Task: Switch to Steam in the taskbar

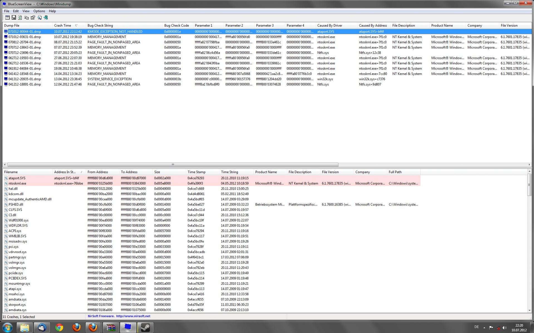Action: coord(145,327)
